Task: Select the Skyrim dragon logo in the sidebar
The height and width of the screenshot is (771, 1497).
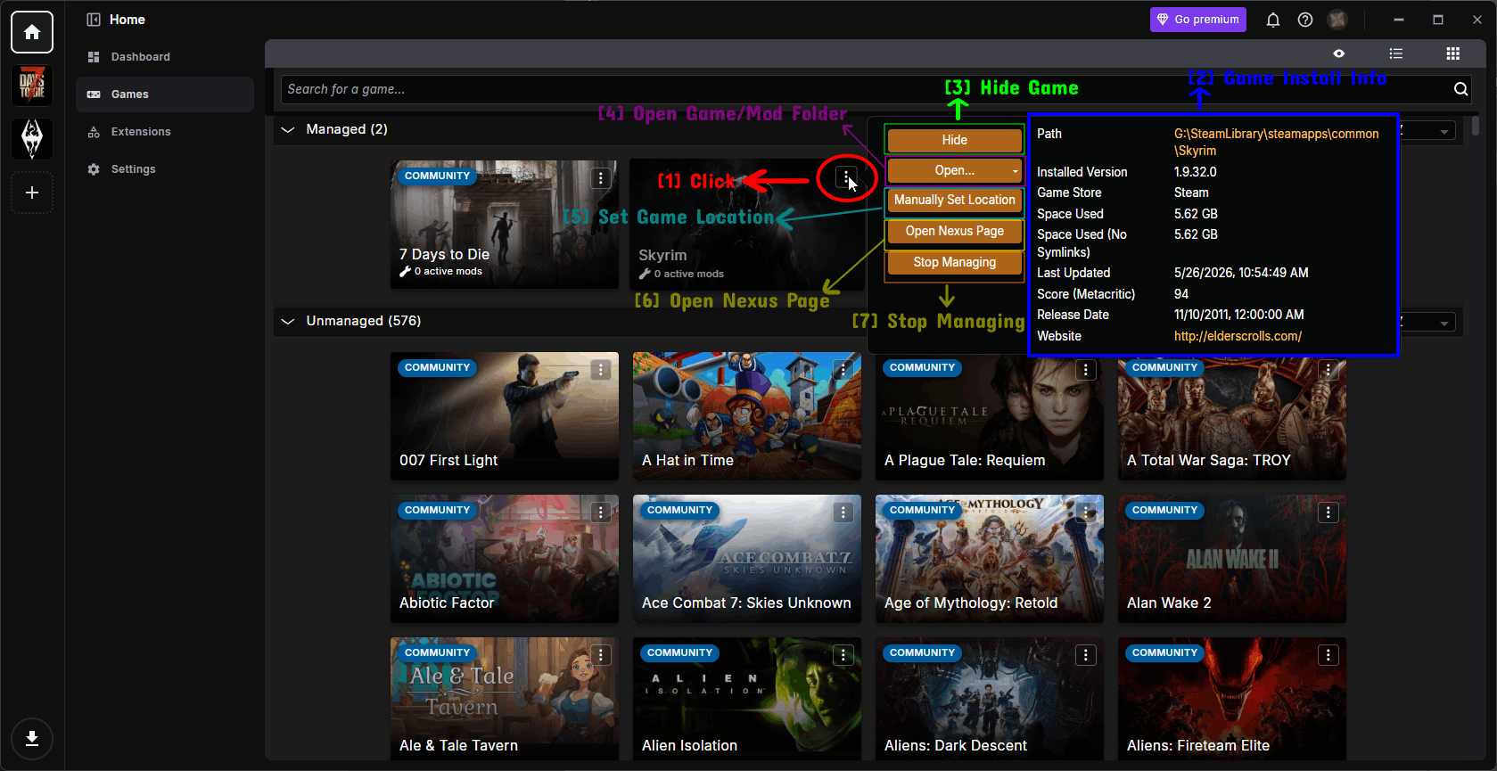Action: click(32, 139)
